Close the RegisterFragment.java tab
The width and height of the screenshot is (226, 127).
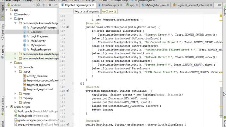point(93,5)
